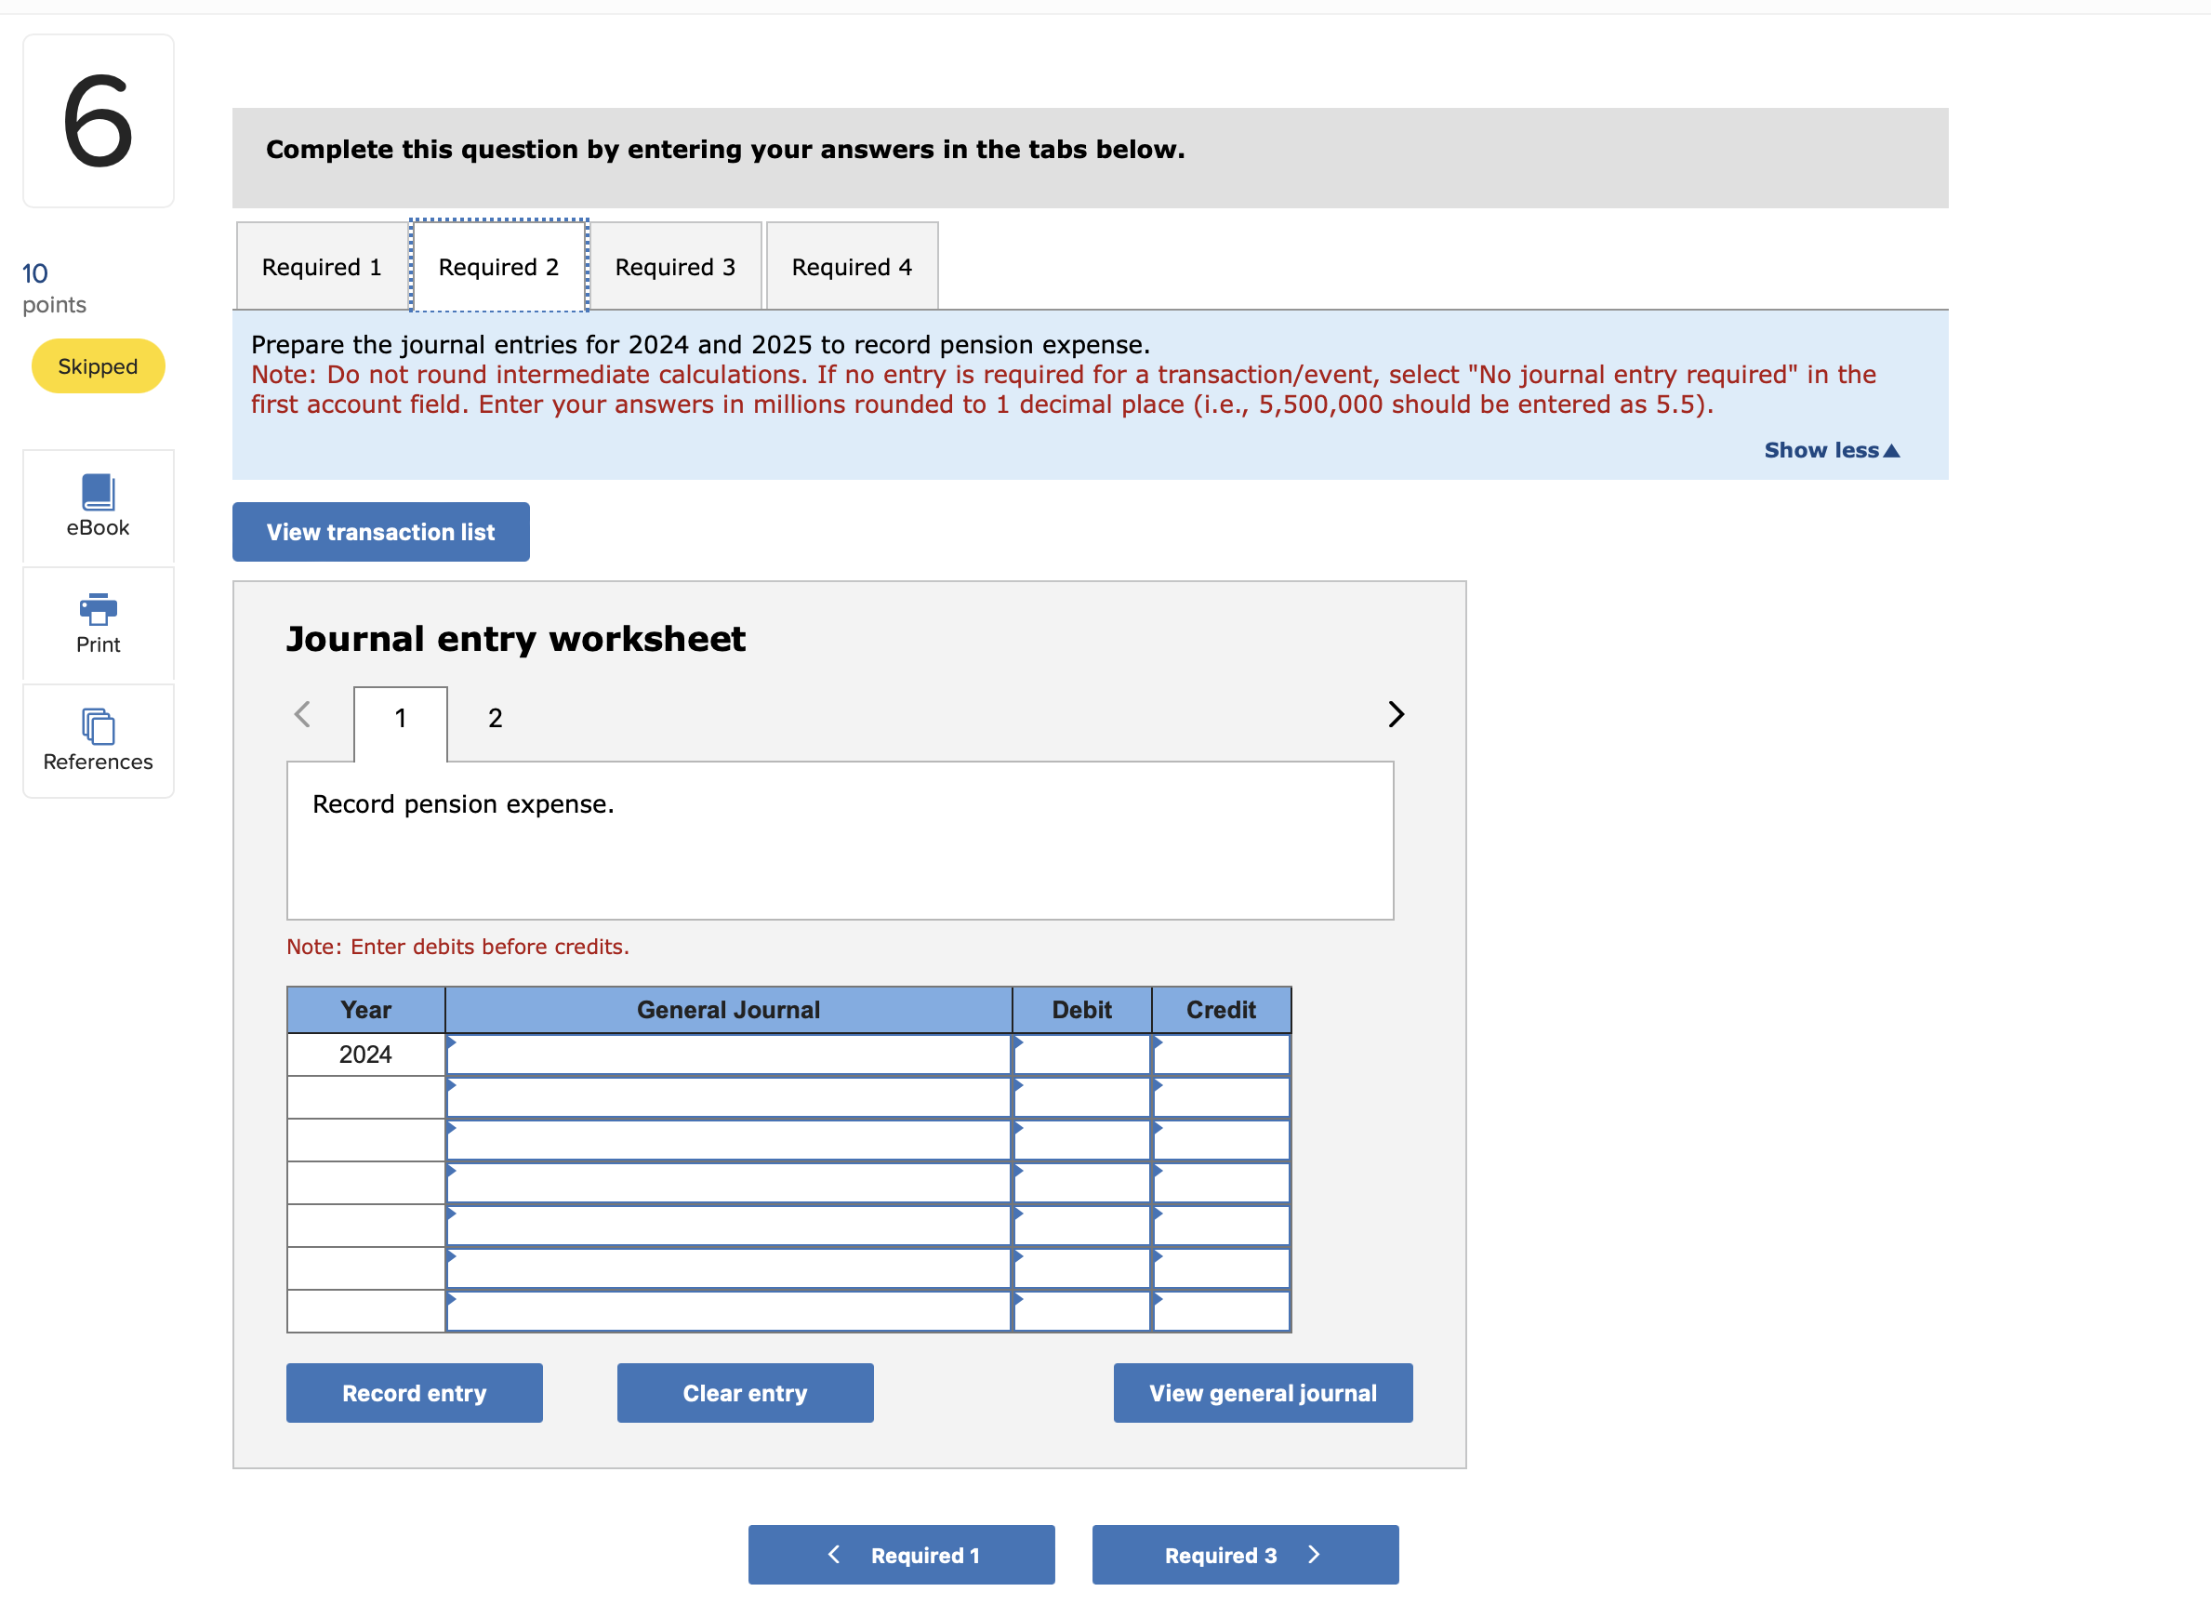This screenshot has width=2211, height=1605.
Task: Click previous journal entry arrow
Action: [x=302, y=714]
